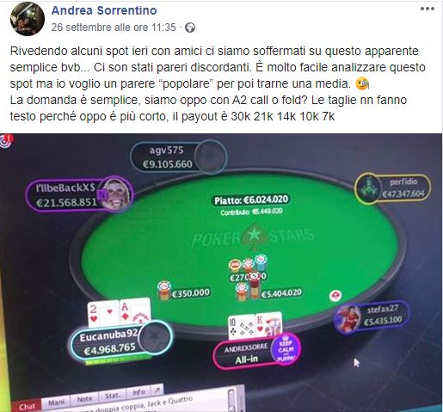Click the perfidio player avatar icon
443x412 pixels.
tap(369, 188)
